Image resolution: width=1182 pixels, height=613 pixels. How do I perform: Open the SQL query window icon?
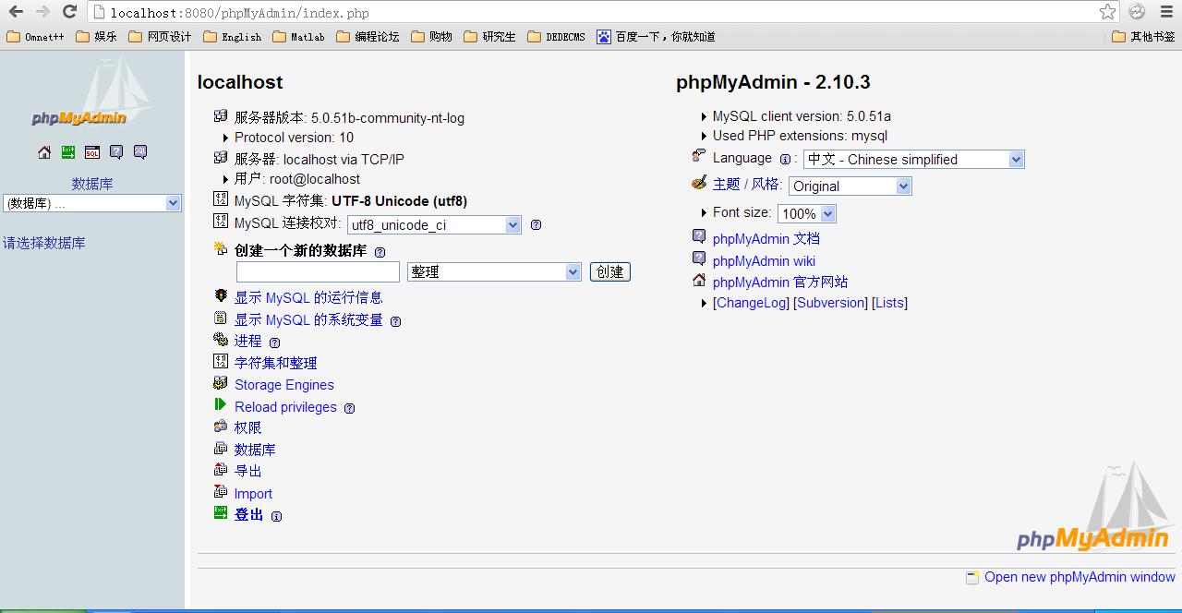click(91, 151)
